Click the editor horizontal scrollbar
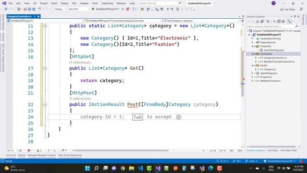 pyautogui.click(x=121, y=150)
